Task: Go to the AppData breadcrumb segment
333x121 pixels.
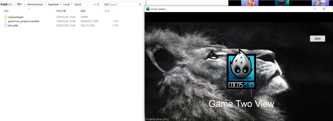Action: tap(53, 4)
